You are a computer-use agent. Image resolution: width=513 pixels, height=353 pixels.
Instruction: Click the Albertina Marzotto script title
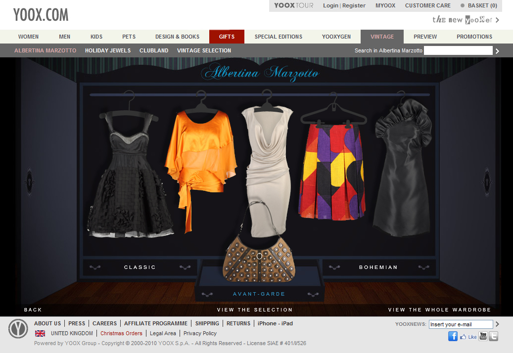260,72
